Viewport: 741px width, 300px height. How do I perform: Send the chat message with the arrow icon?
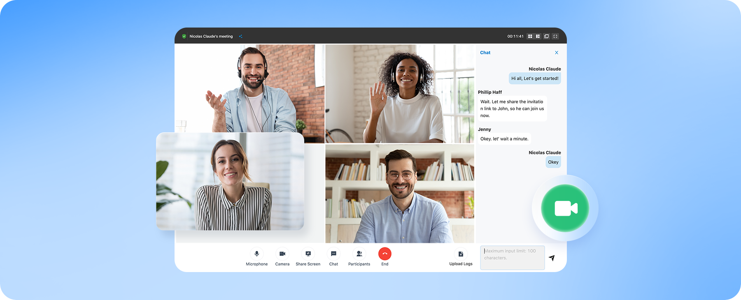point(552,258)
